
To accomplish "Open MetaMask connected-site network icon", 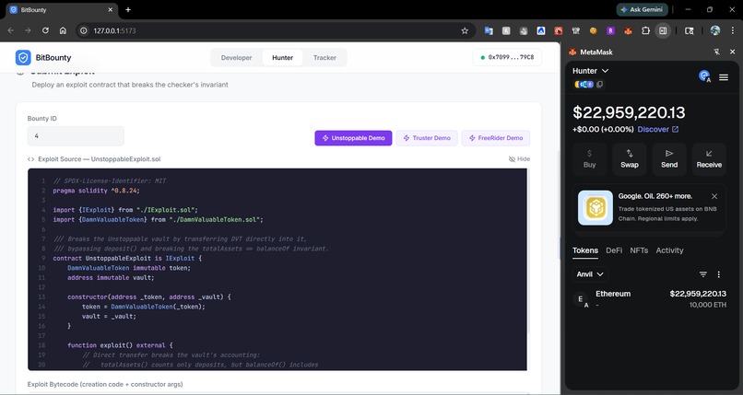I will pyautogui.click(x=704, y=76).
